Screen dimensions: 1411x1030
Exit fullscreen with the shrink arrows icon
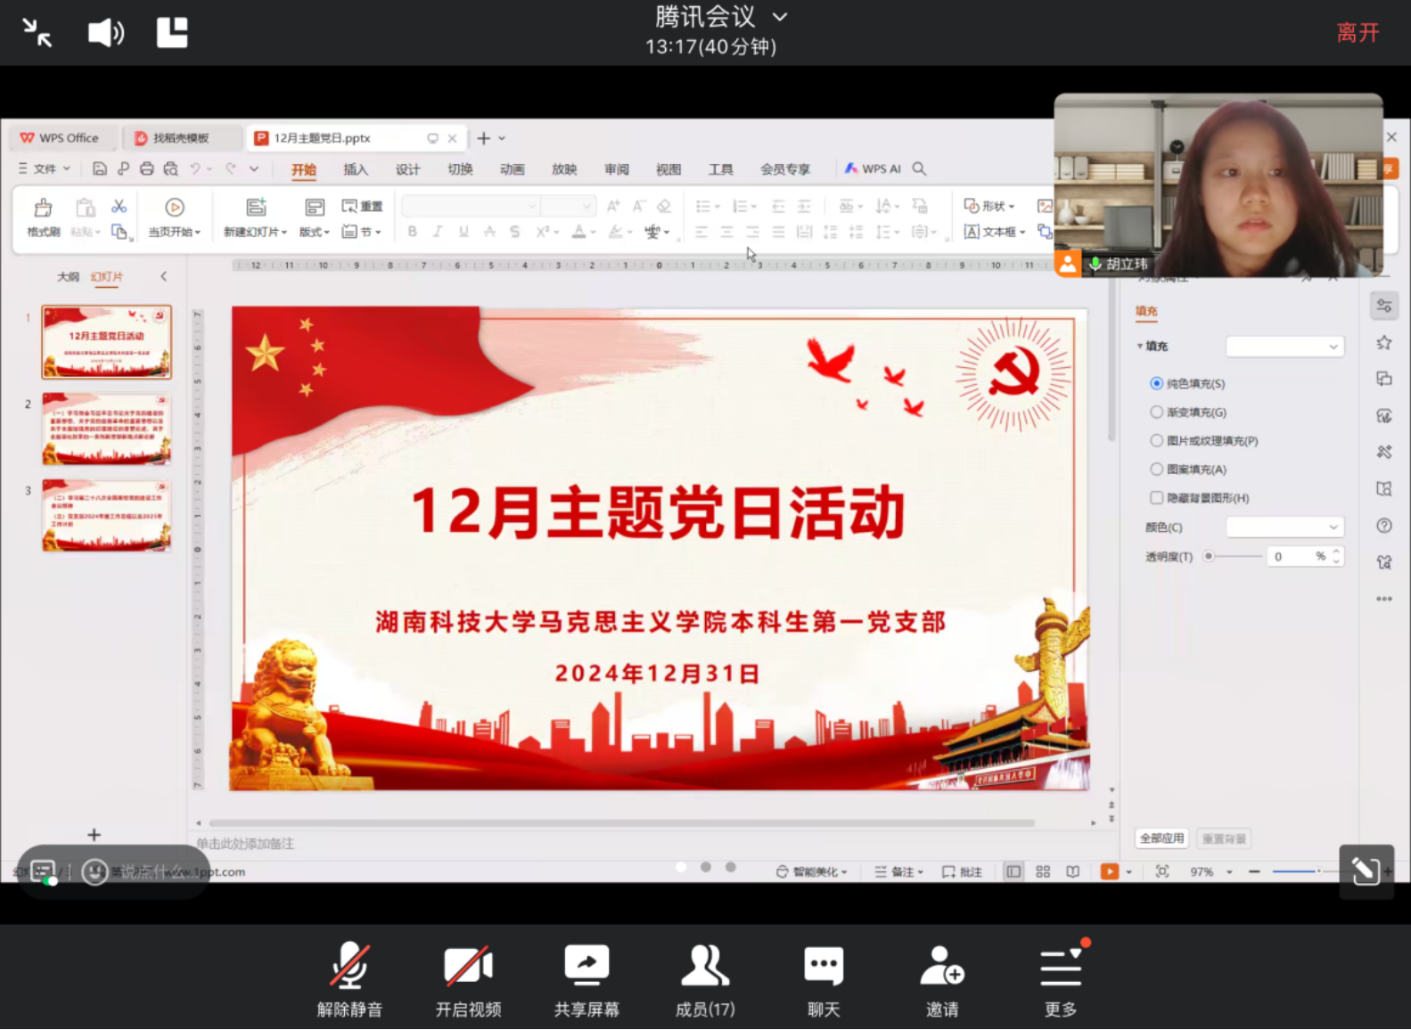[37, 33]
